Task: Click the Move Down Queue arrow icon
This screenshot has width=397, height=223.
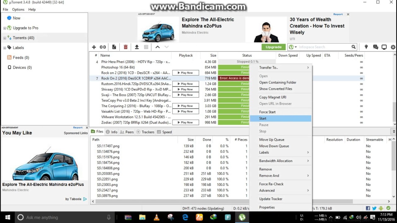Action: [x=167, y=47]
